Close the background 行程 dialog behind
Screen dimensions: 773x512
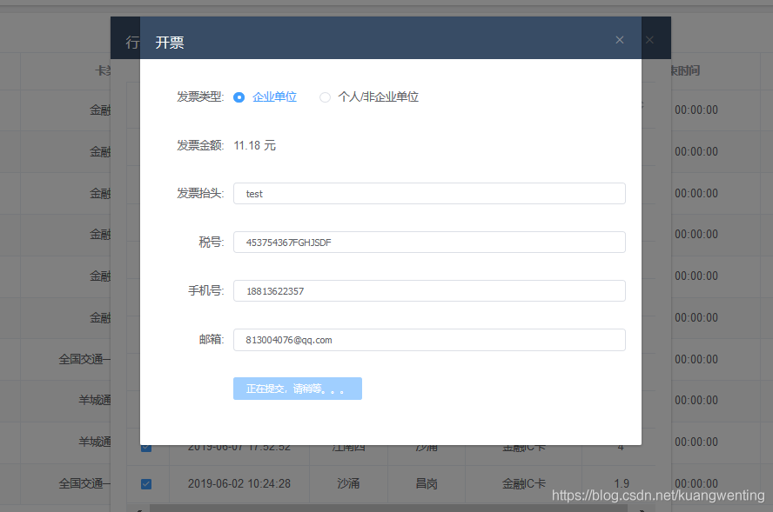click(649, 40)
